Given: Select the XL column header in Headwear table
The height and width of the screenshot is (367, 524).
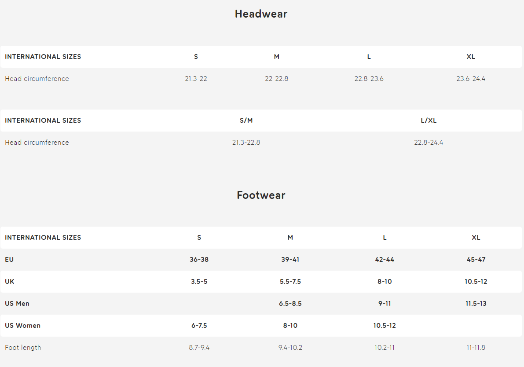Looking at the screenshot, I should 470,57.
